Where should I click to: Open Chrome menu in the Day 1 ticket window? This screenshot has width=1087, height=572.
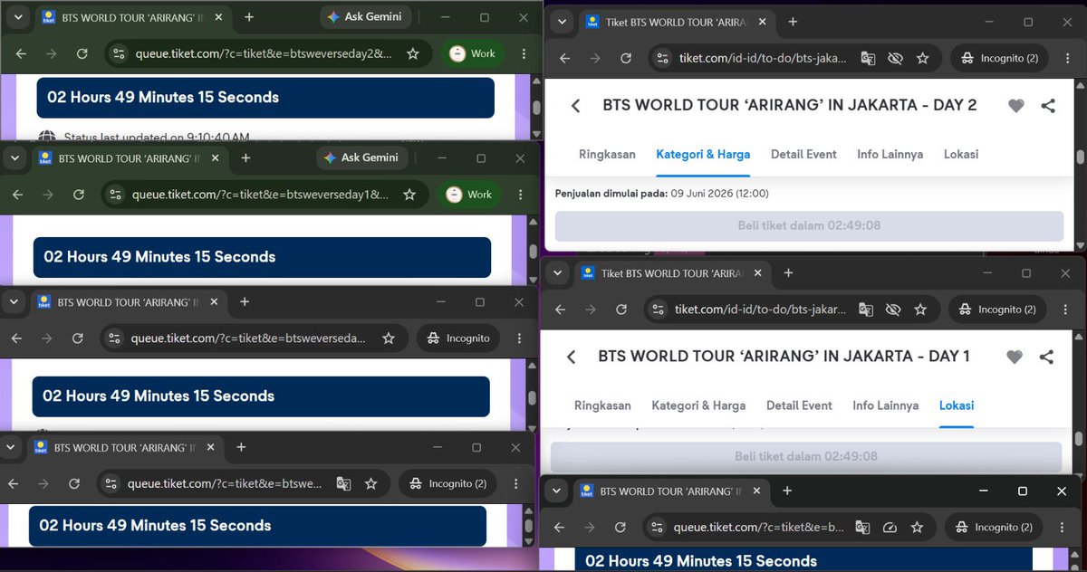click(x=1065, y=310)
